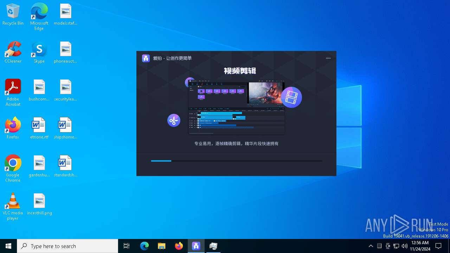
Task: Open the Skype desktop shortcut
Action: 39,53
